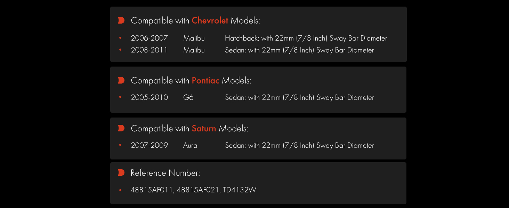
Task: Click the red D icon beside Pontiac heading
Action: point(121,80)
